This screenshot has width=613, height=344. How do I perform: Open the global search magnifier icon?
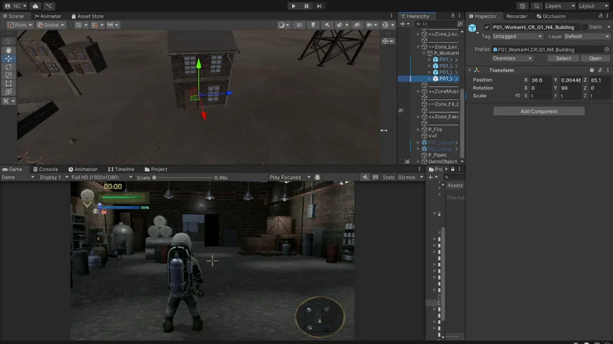coord(537,6)
